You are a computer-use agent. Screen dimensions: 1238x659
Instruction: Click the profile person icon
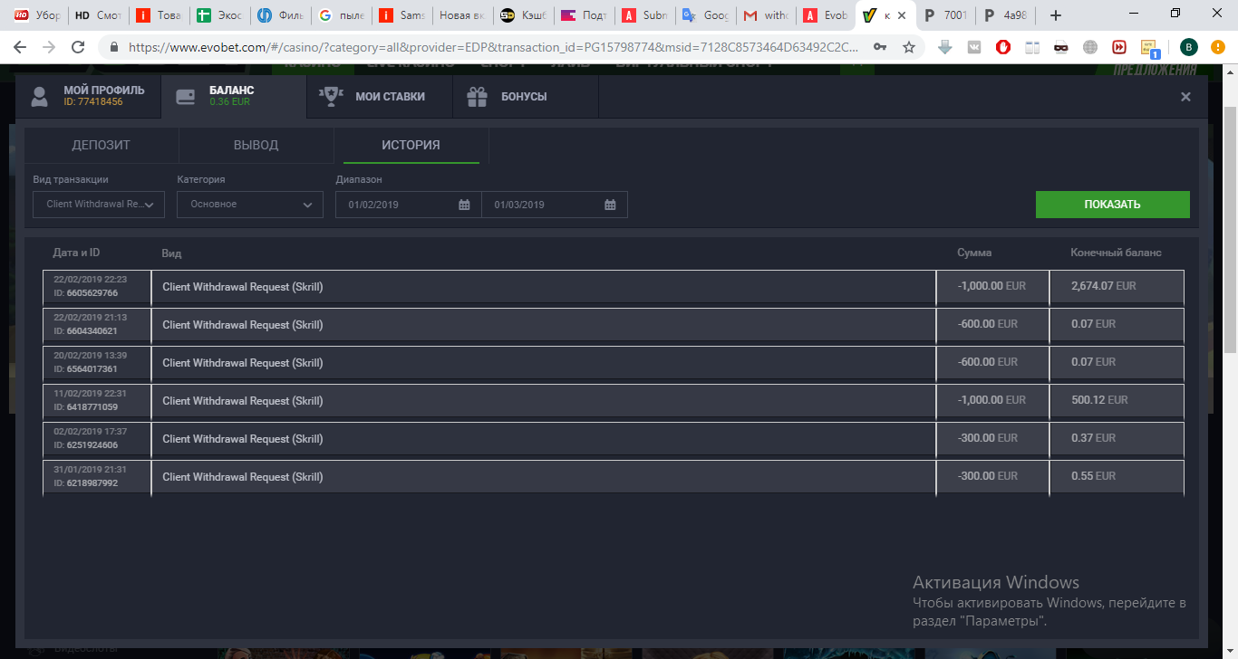click(39, 97)
